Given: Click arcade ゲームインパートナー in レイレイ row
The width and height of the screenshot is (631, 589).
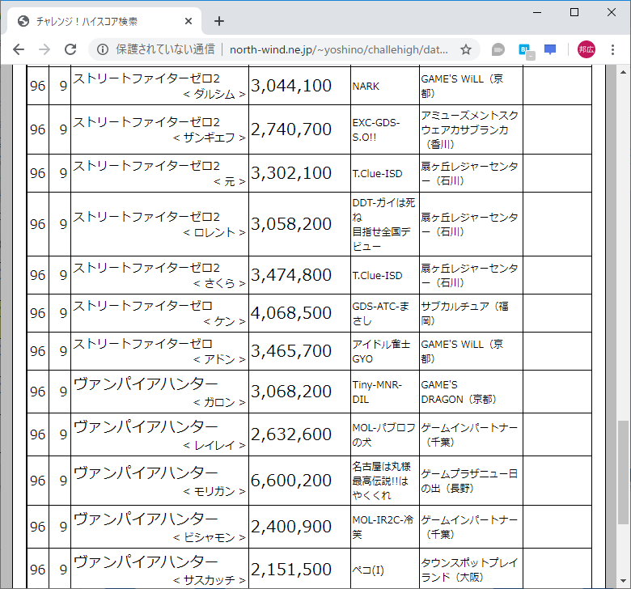Looking at the screenshot, I should [x=470, y=434].
